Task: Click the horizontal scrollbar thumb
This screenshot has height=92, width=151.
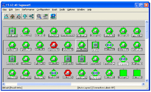Action: click(44, 84)
